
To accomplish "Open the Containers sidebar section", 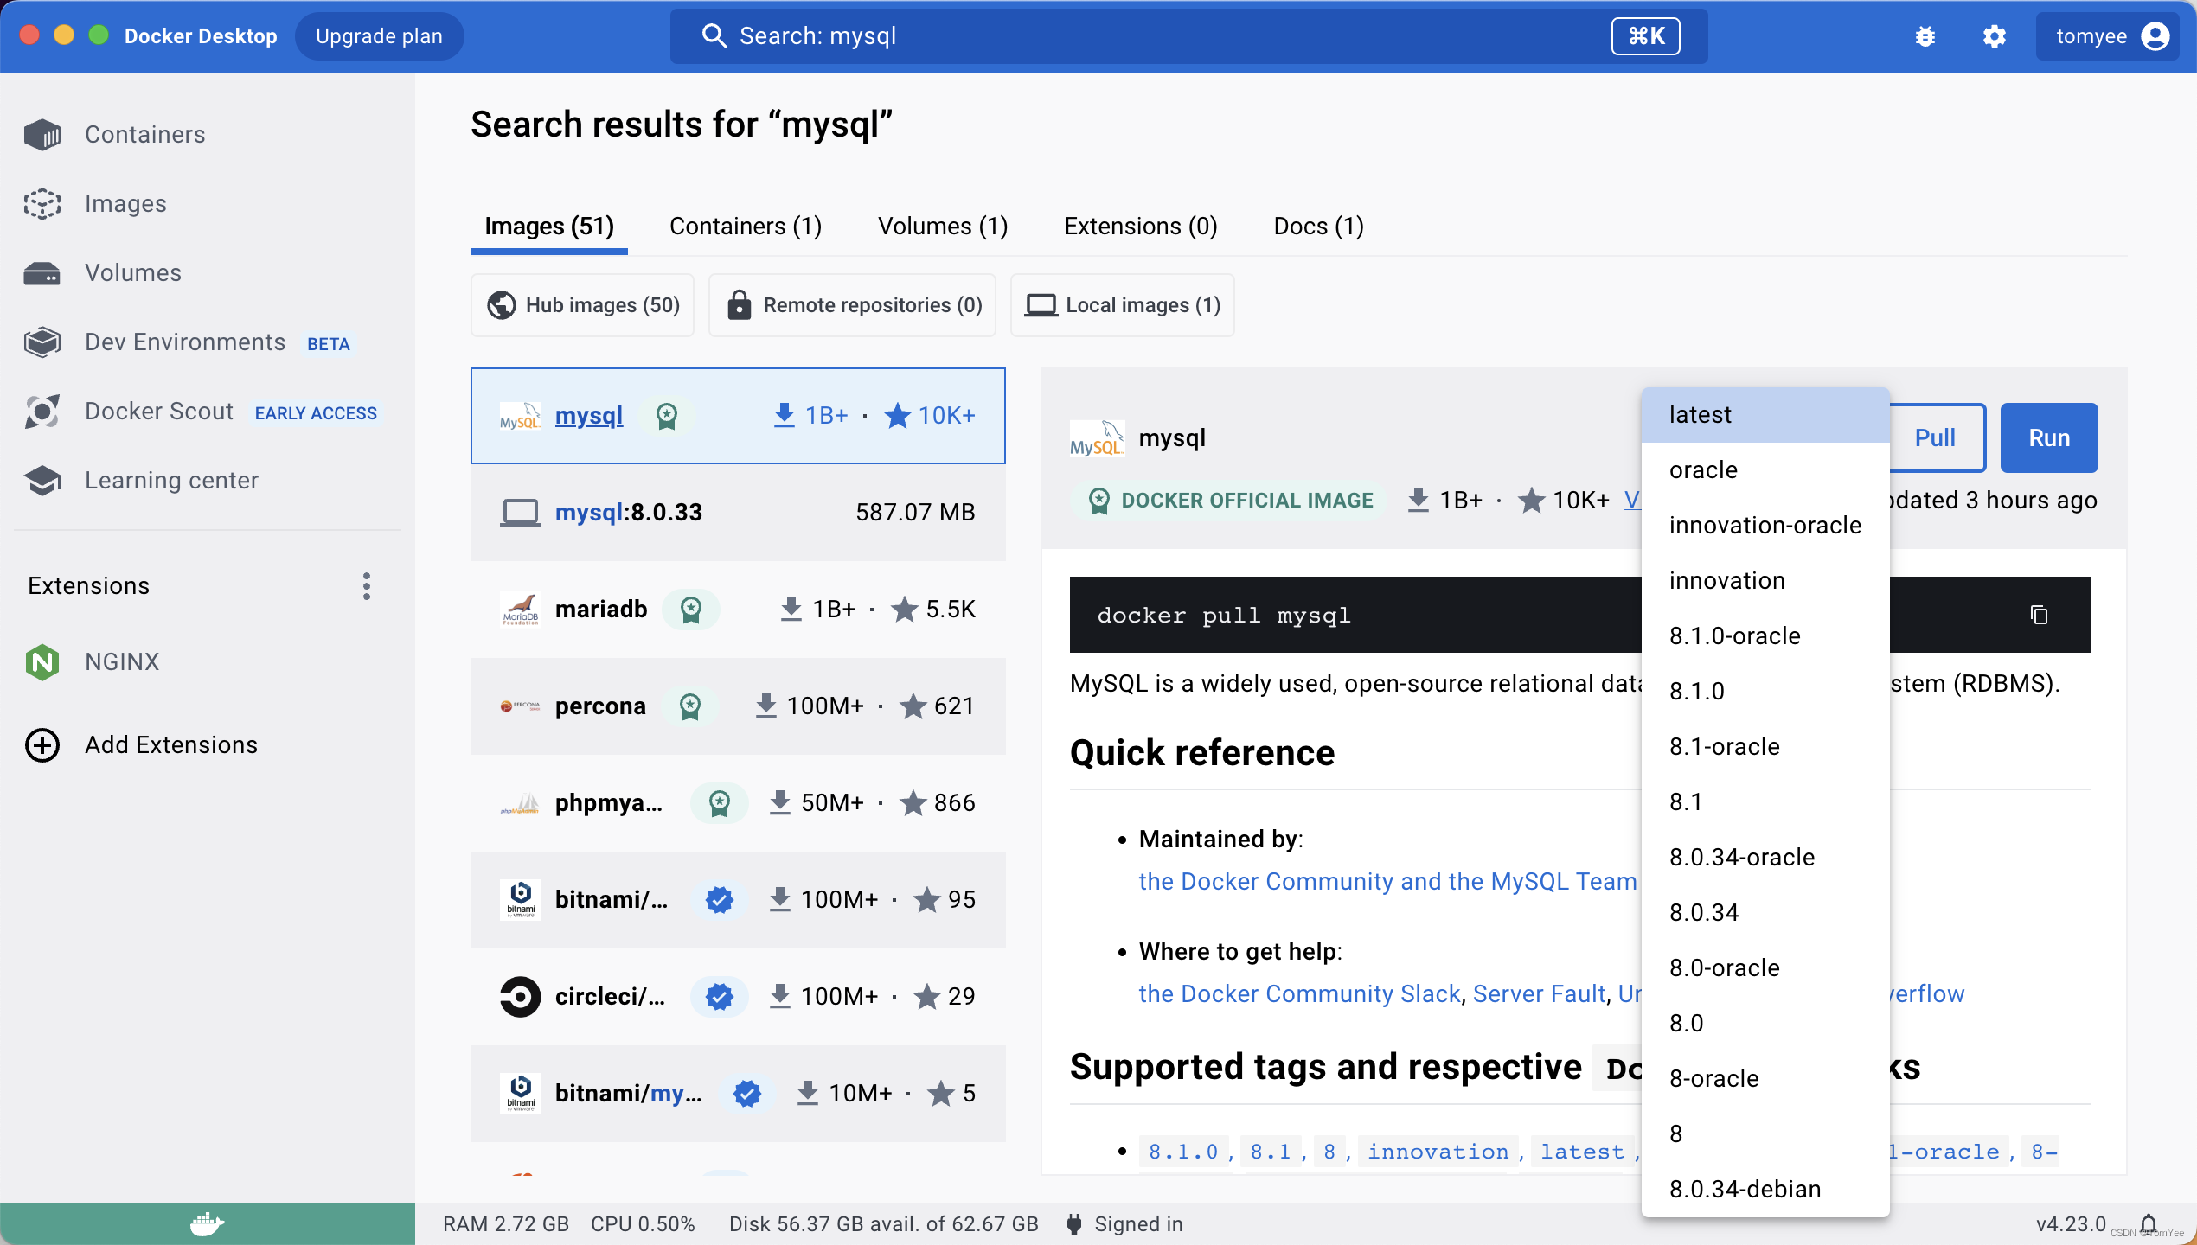I will (x=208, y=134).
